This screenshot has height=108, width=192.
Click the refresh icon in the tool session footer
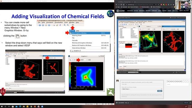tap(176, 72)
